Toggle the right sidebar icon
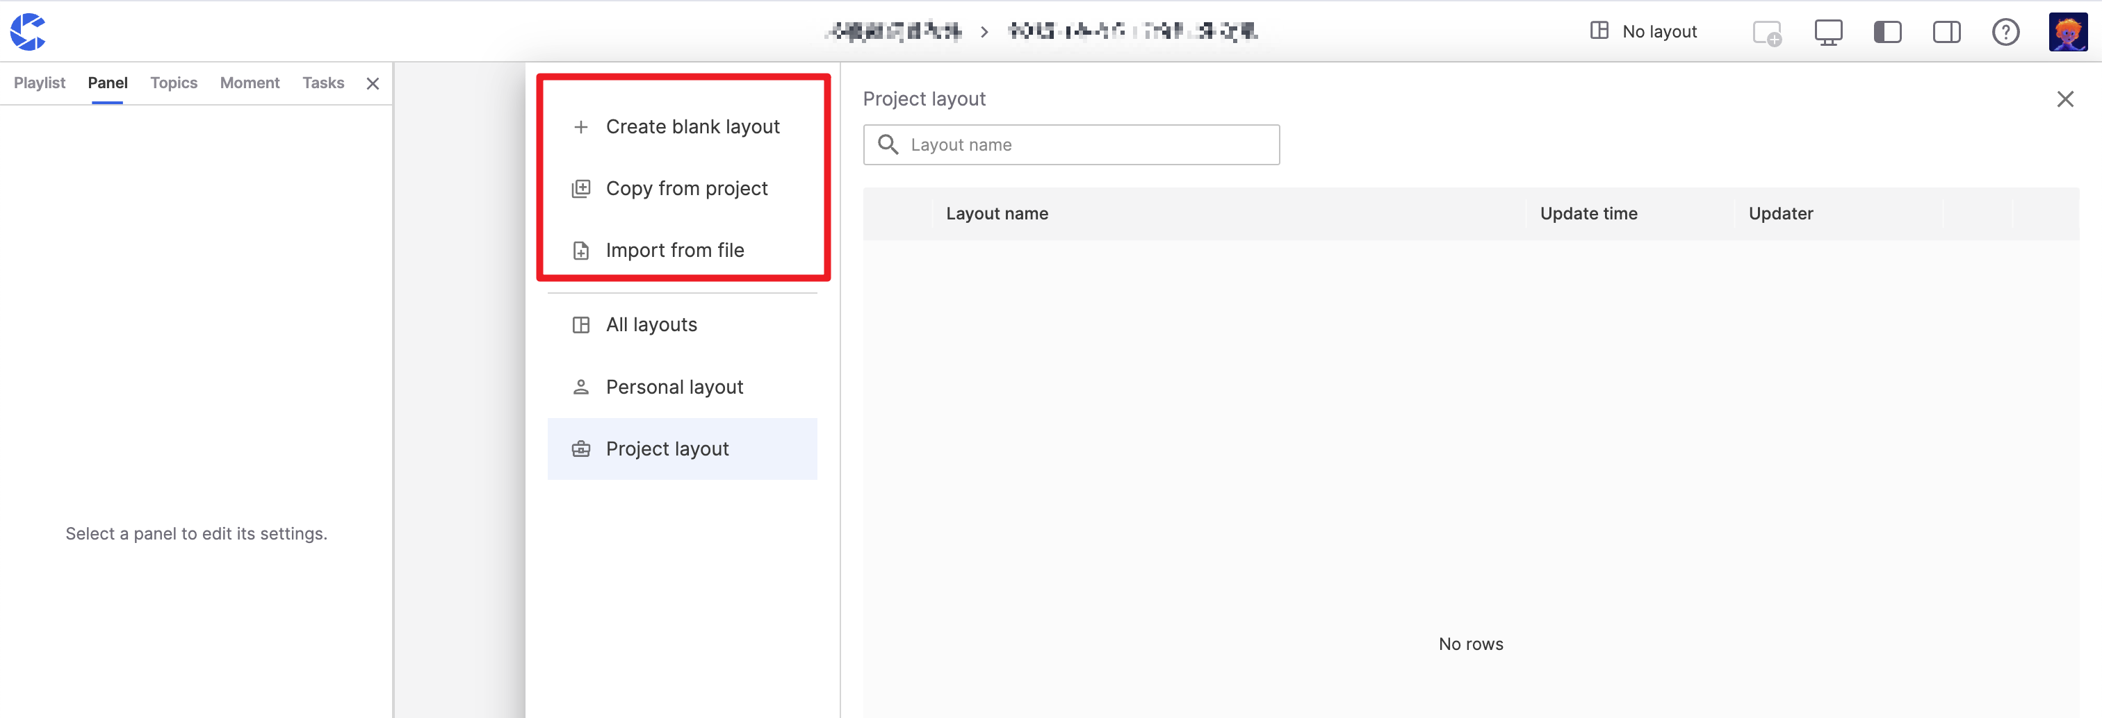The width and height of the screenshot is (2102, 718). click(1946, 33)
